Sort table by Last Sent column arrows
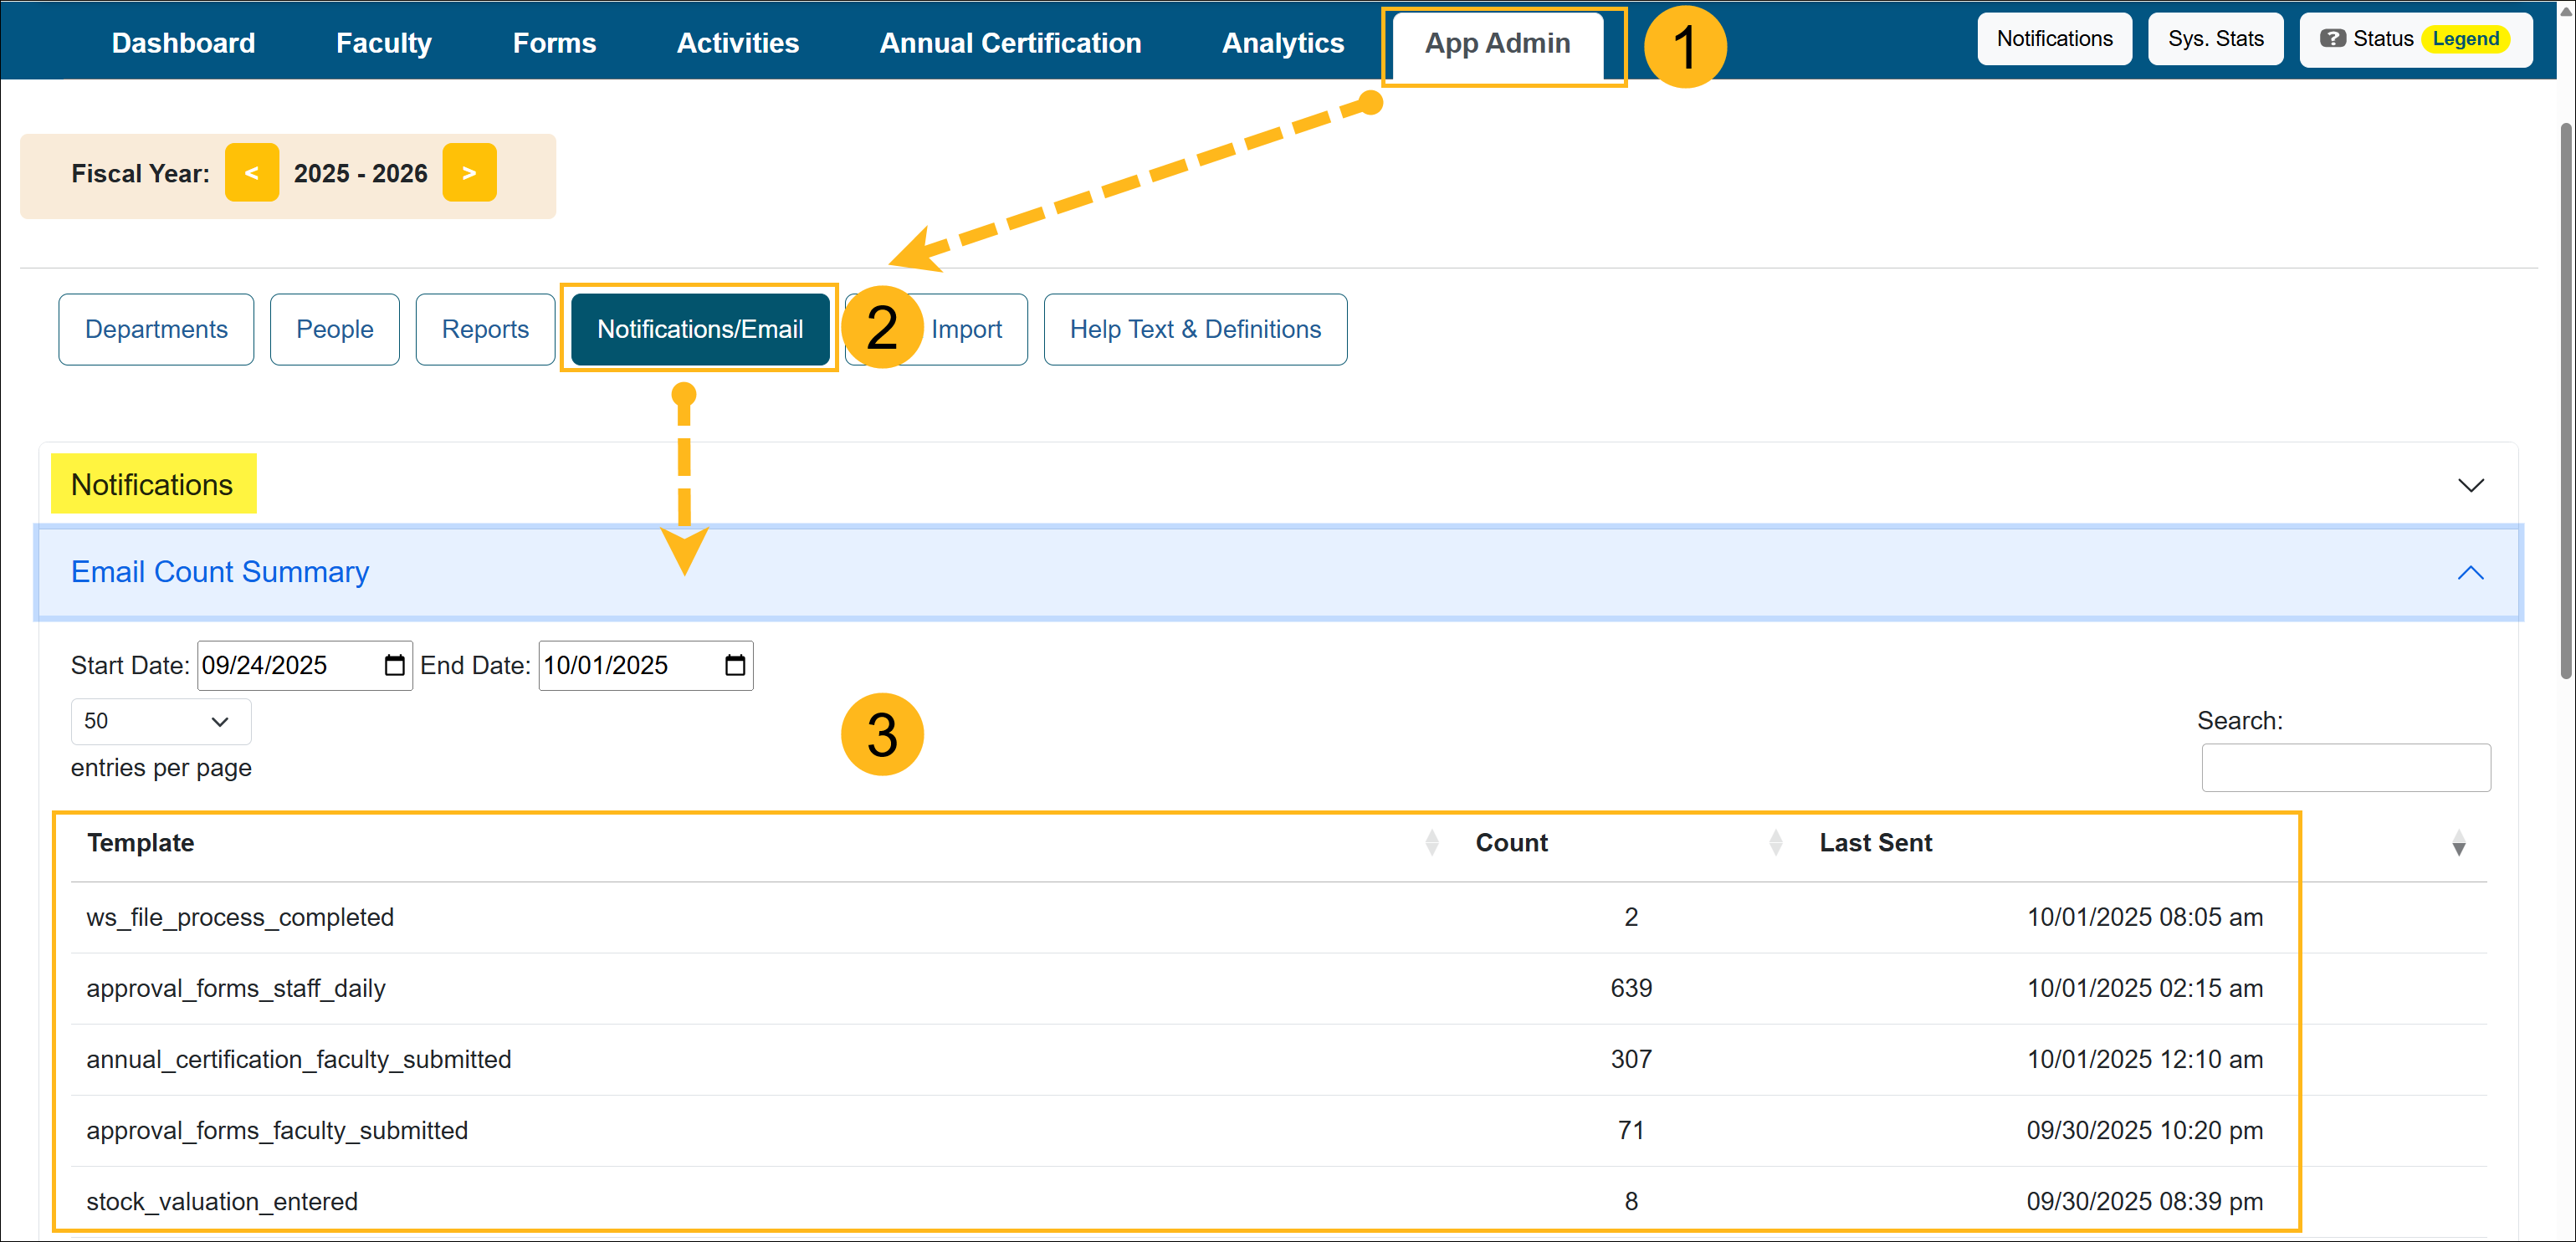This screenshot has height=1242, width=2576. pos(2458,845)
